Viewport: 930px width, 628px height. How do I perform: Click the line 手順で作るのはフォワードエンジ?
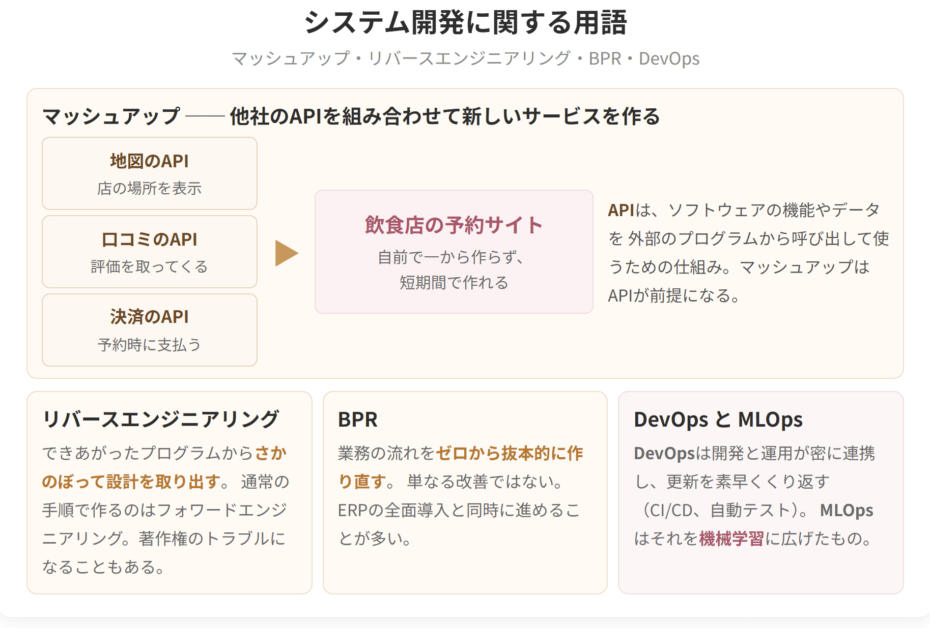pyautogui.click(x=165, y=510)
